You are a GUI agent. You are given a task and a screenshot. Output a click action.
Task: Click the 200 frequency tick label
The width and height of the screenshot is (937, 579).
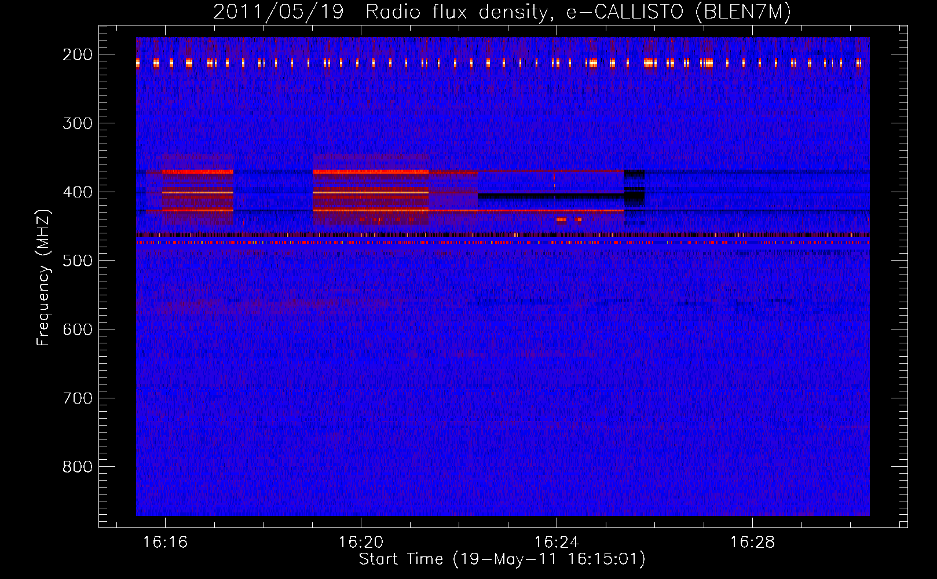[x=78, y=54]
